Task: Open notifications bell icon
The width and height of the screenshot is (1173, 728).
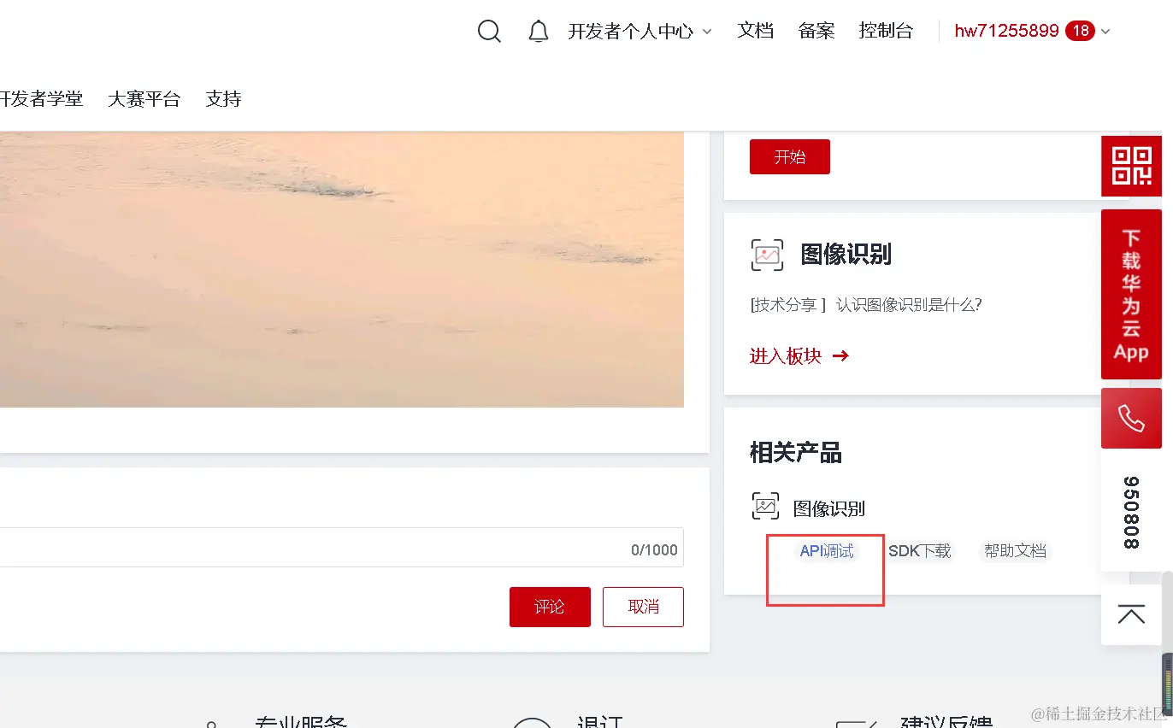Action: coord(538,32)
